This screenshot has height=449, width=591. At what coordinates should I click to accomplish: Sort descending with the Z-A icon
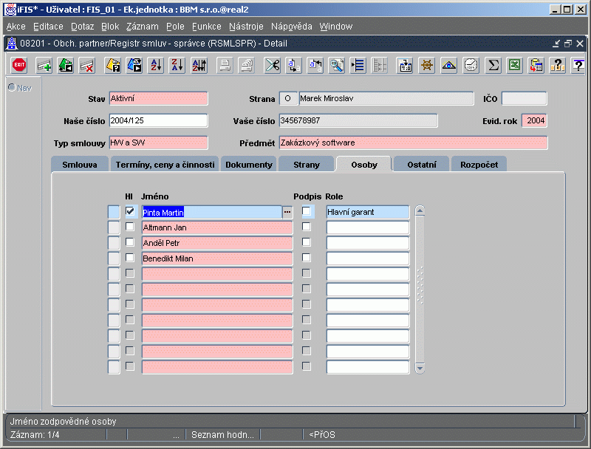[177, 65]
